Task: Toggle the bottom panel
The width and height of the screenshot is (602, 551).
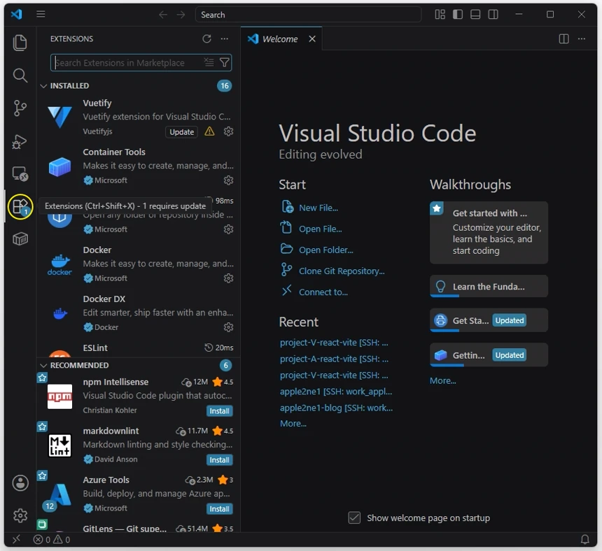Action: click(x=475, y=15)
